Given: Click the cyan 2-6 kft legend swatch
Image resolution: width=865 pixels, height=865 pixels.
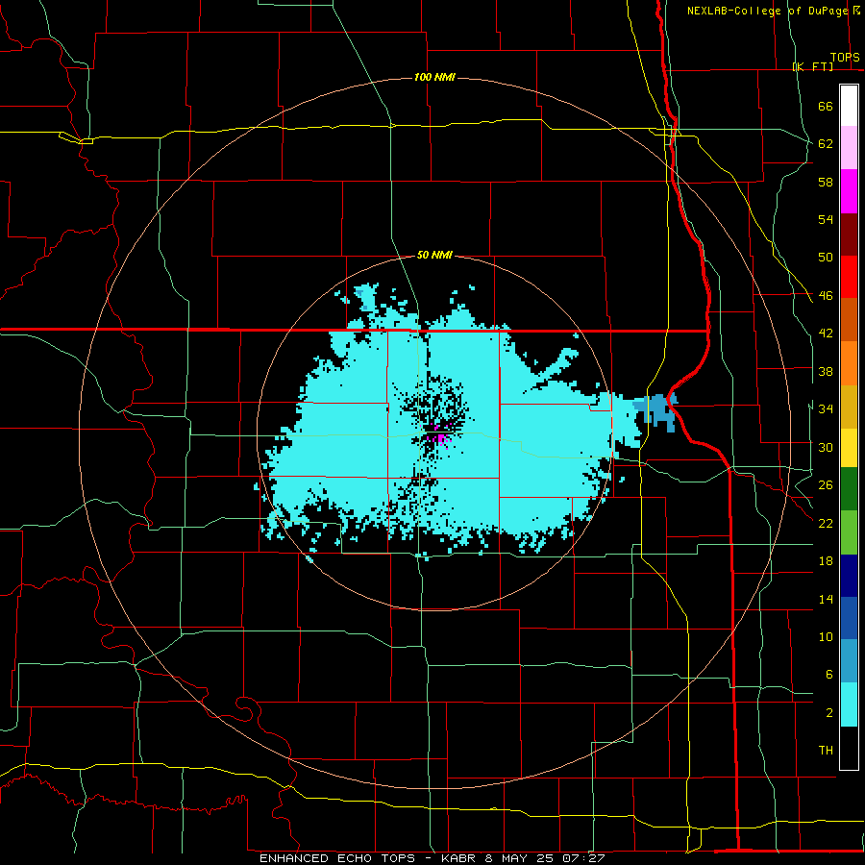Looking at the screenshot, I should tap(849, 704).
